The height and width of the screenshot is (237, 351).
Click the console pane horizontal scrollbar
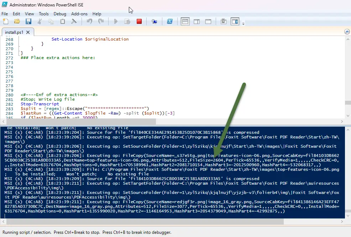point(142,221)
